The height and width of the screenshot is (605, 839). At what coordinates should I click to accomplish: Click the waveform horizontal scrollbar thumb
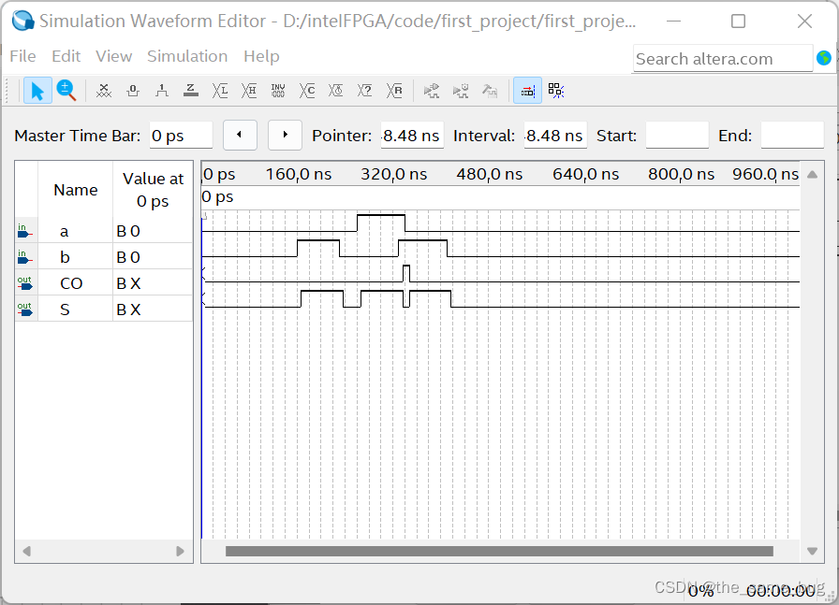pos(499,551)
